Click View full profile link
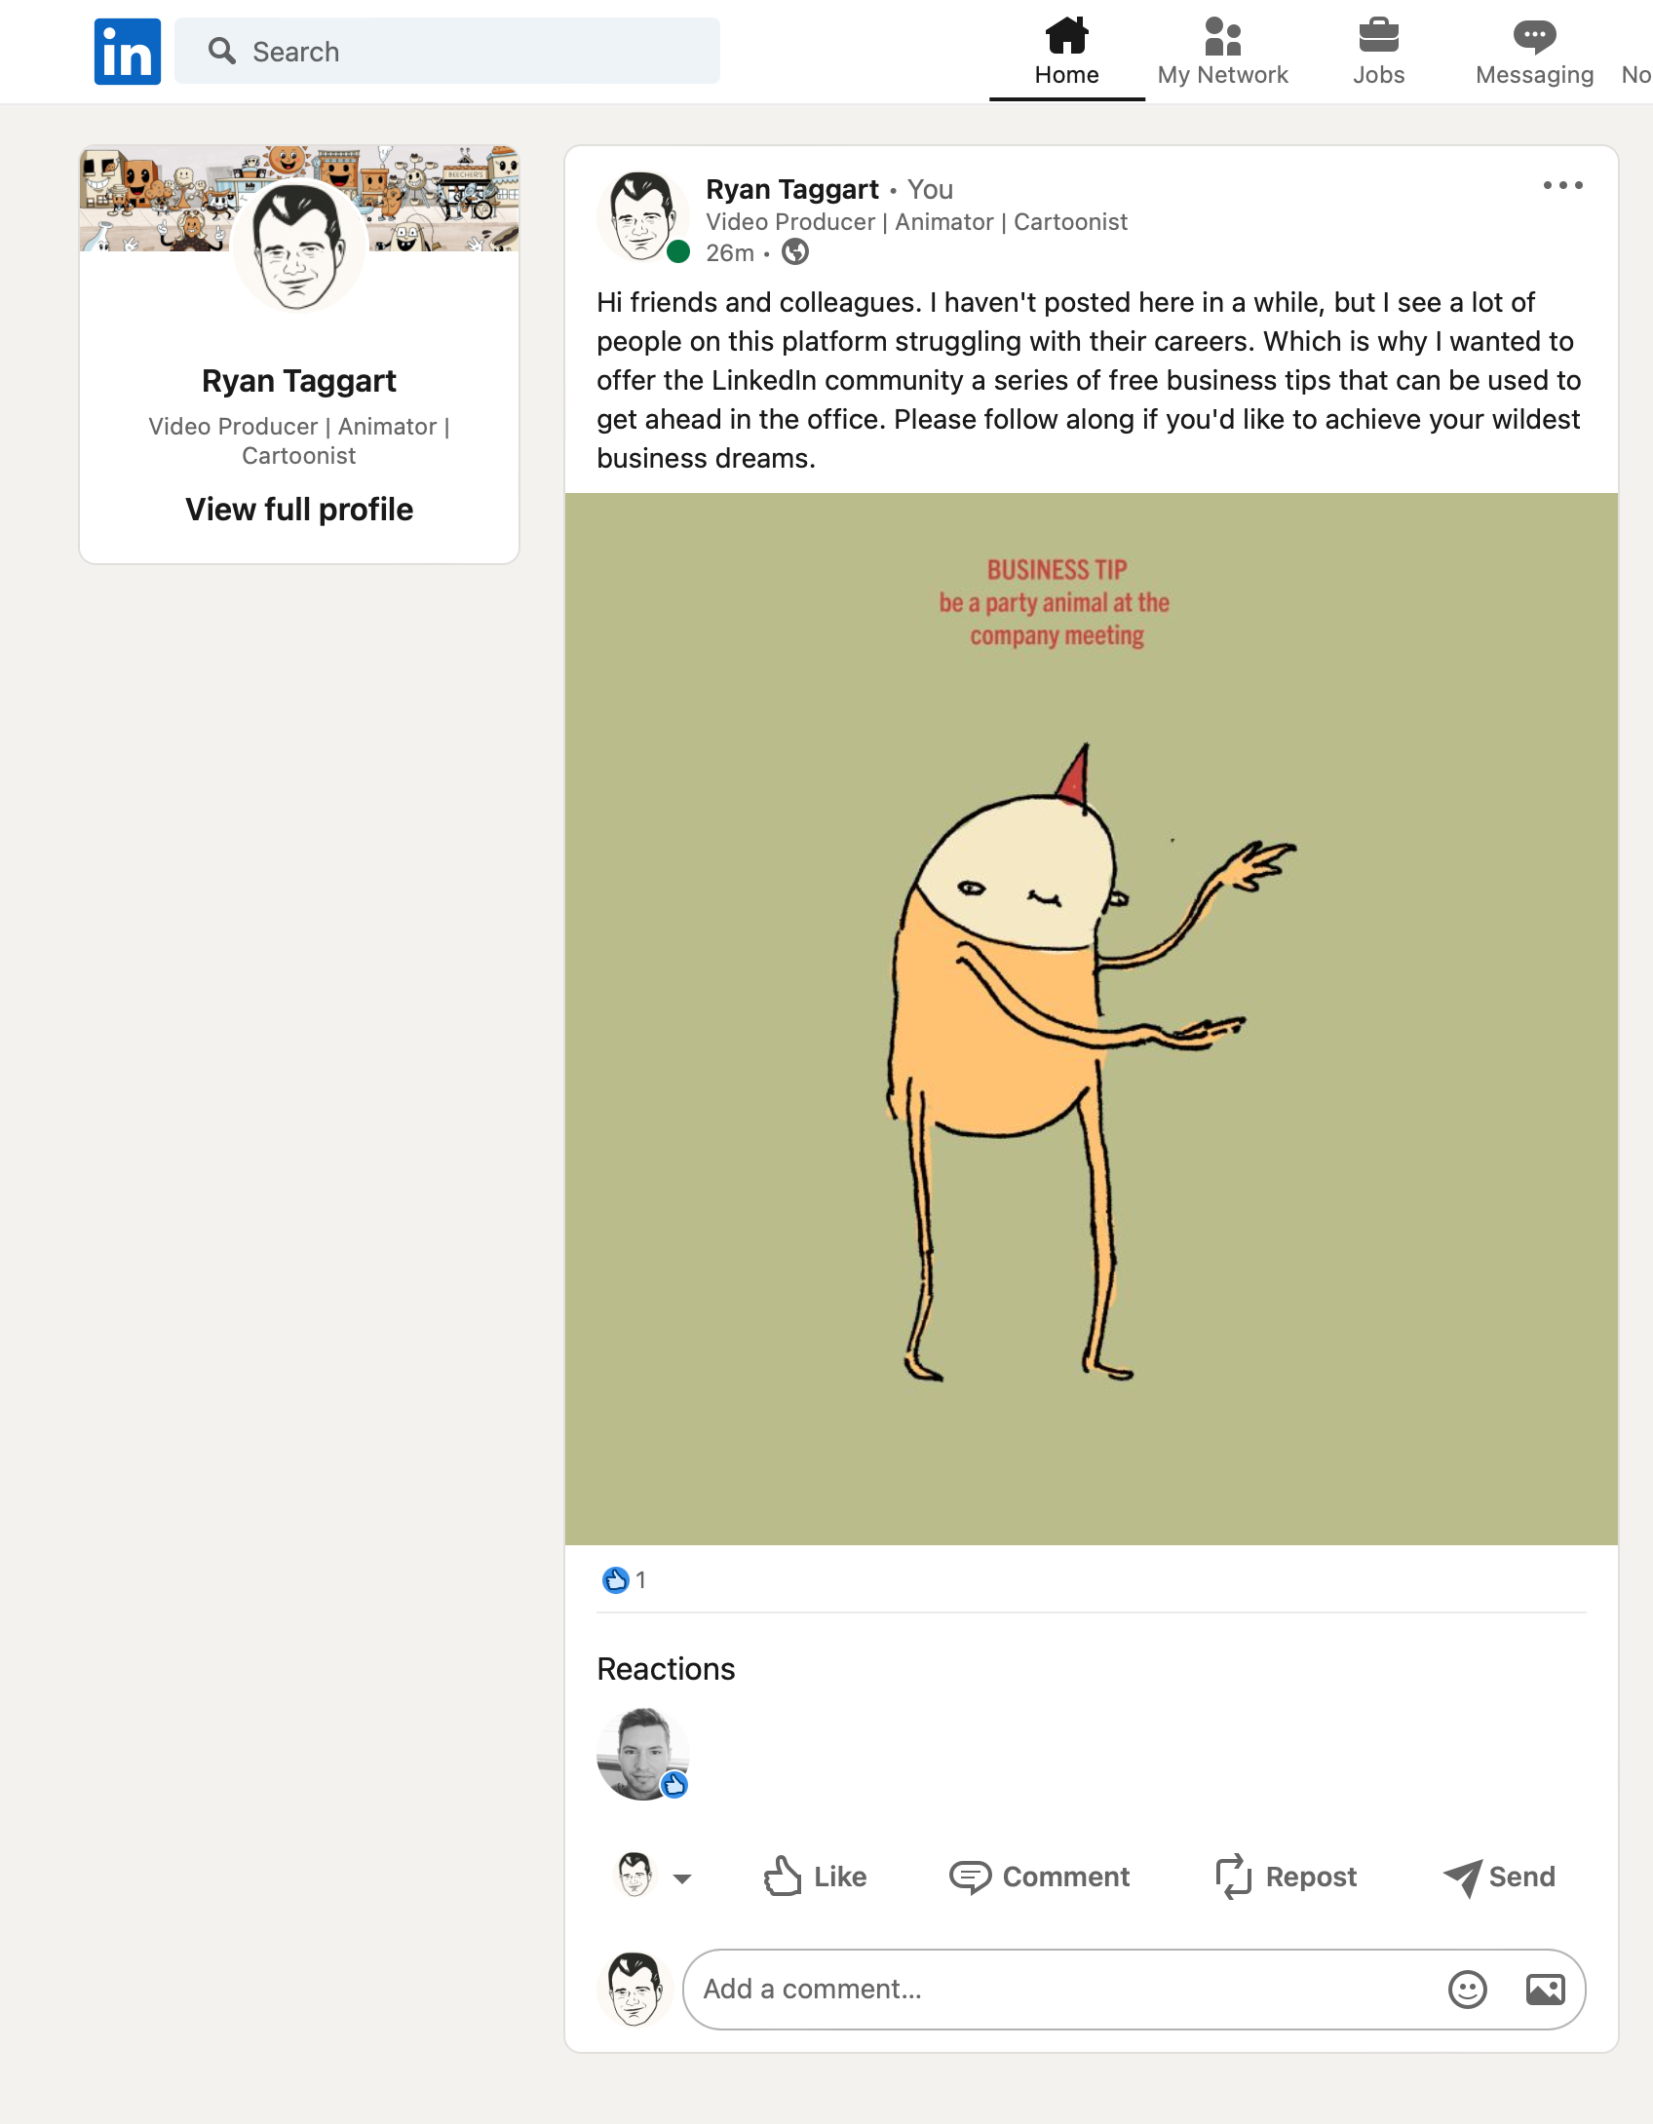The width and height of the screenshot is (1653, 2124). [x=299, y=510]
